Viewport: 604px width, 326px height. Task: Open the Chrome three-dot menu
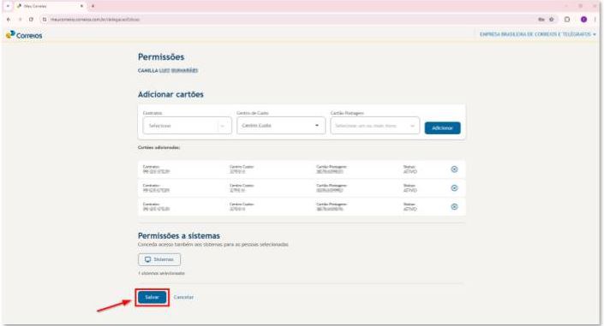[595, 19]
